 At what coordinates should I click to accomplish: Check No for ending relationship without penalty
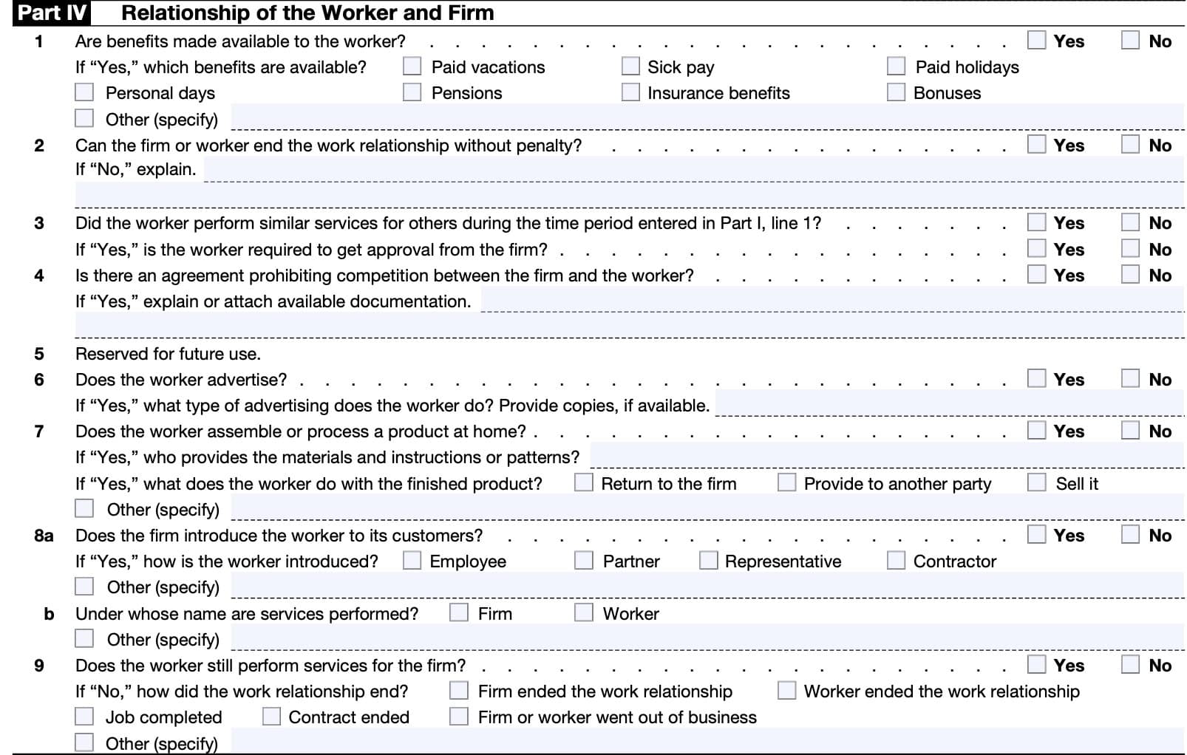(x=1130, y=145)
